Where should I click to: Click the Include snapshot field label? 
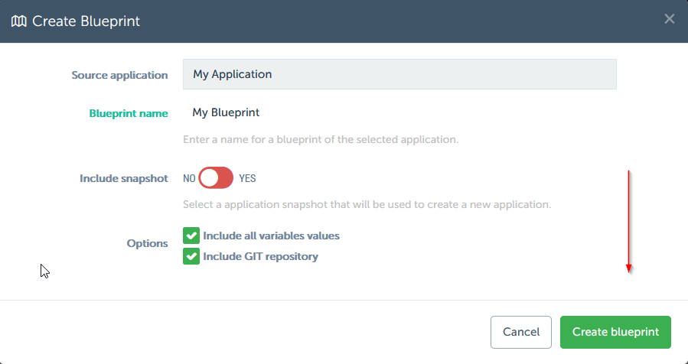123,178
